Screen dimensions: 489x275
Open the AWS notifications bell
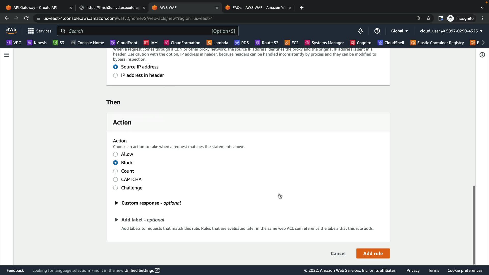(x=360, y=31)
